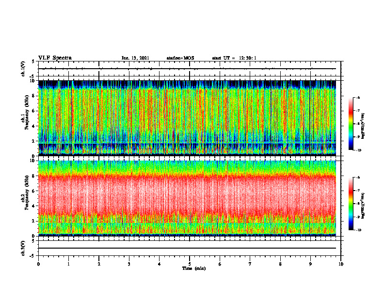Click inside the ch.2 spectrogram panel

click(x=187, y=198)
